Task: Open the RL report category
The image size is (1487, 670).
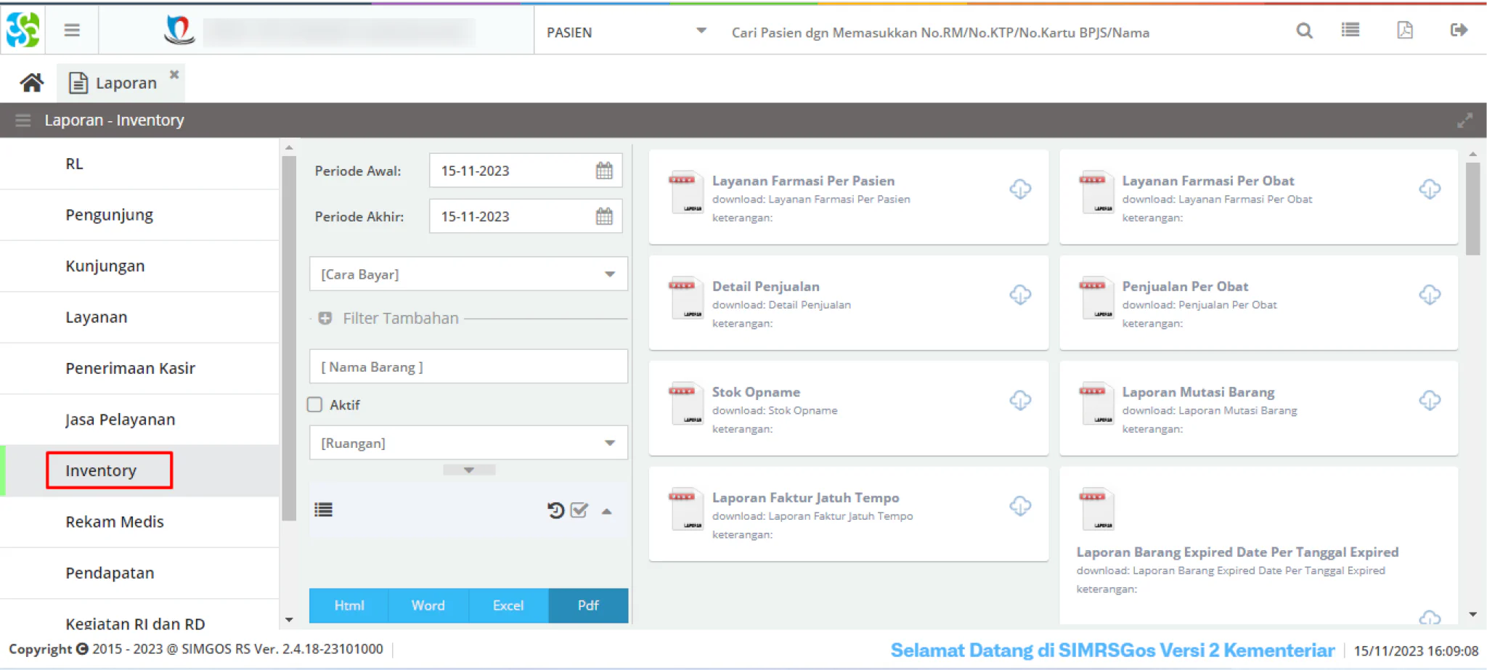Action: pyautogui.click(x=139, y=164)
